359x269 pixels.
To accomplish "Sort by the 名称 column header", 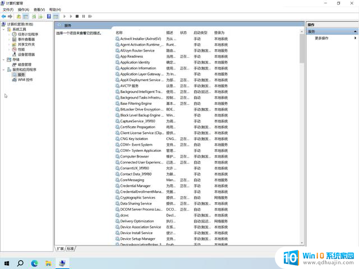I will tap(119, 33).
